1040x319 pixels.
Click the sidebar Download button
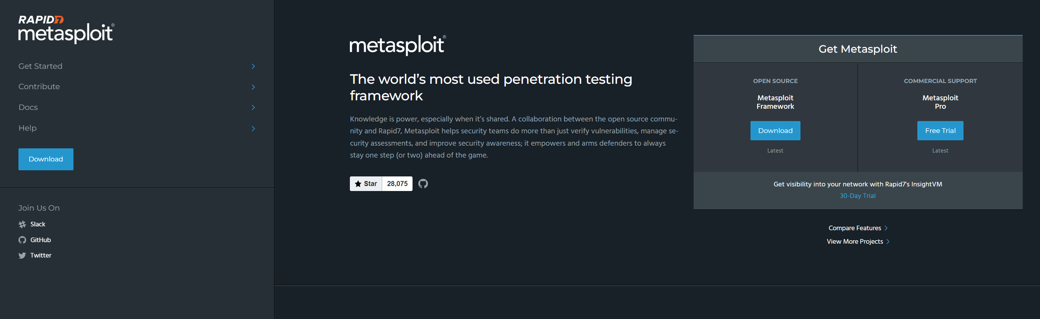tap(46, 159)
